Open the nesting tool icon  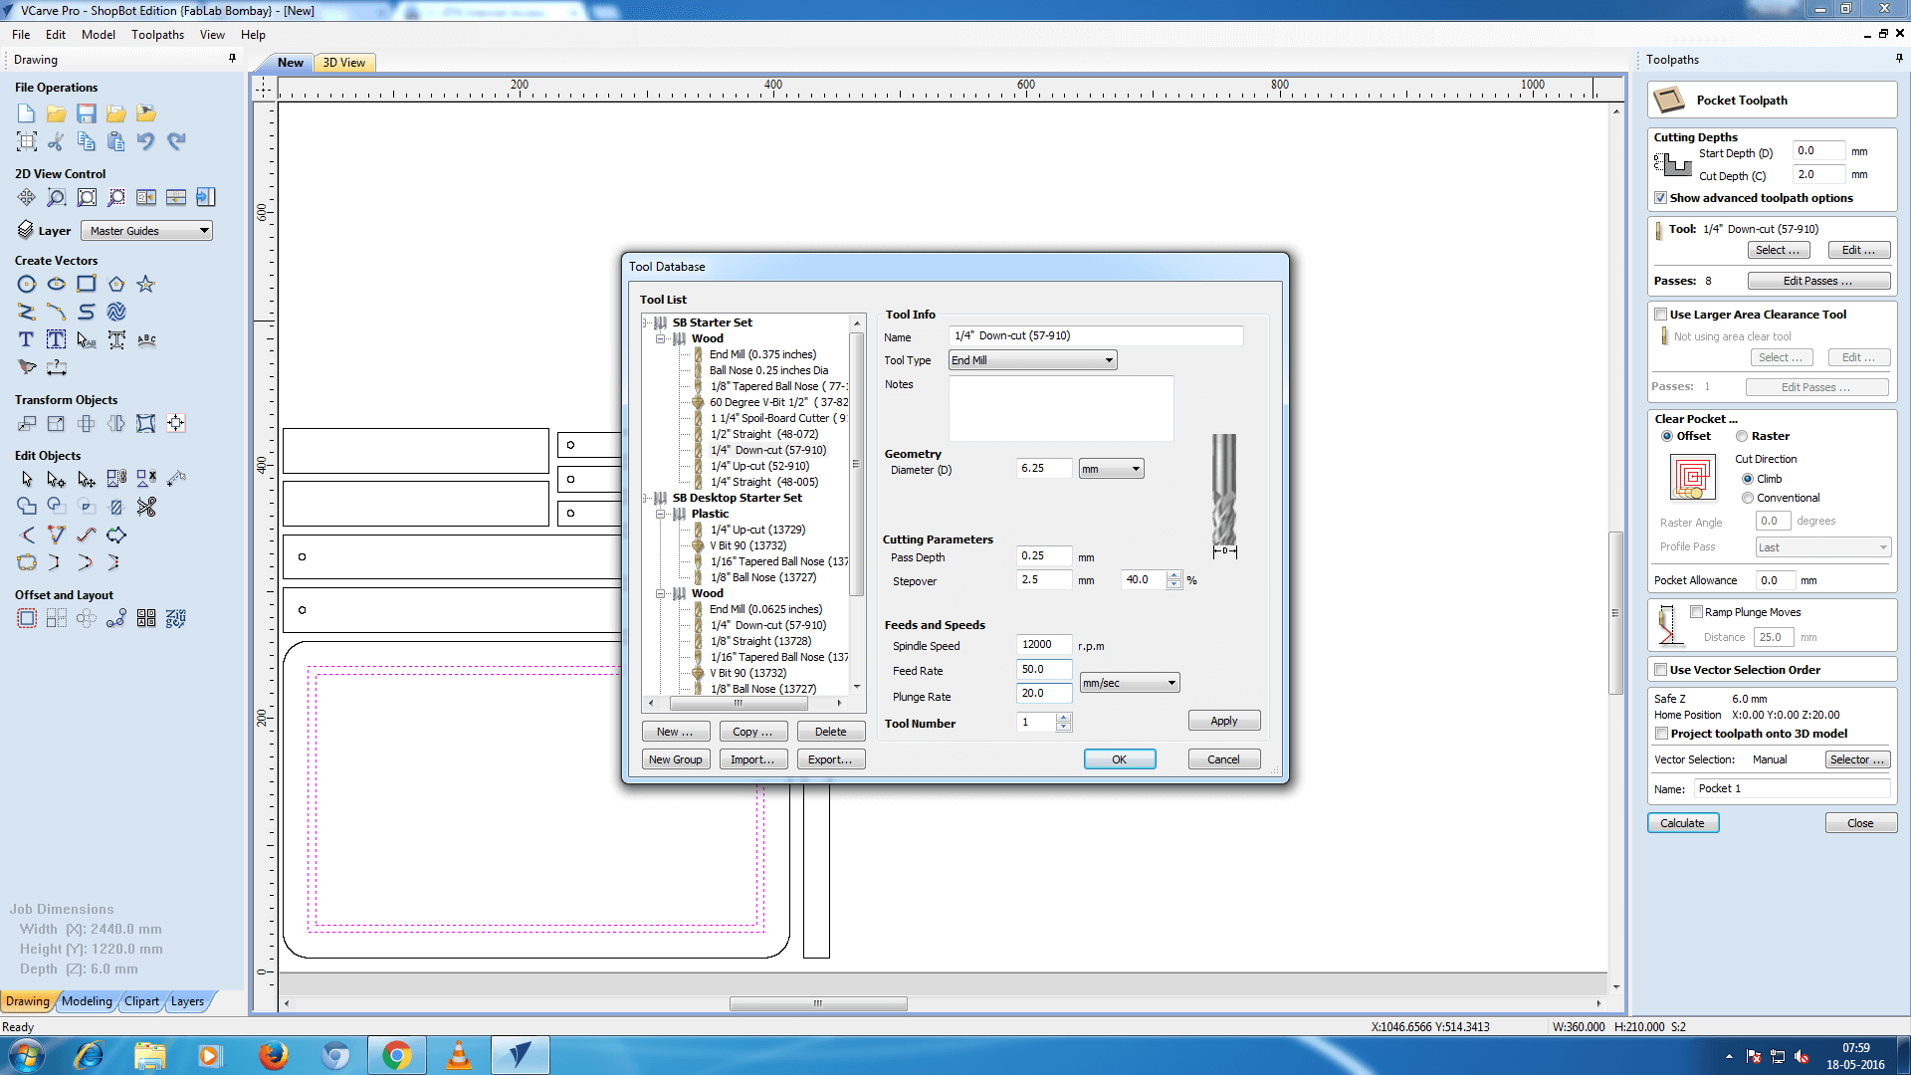pos(176,619)
